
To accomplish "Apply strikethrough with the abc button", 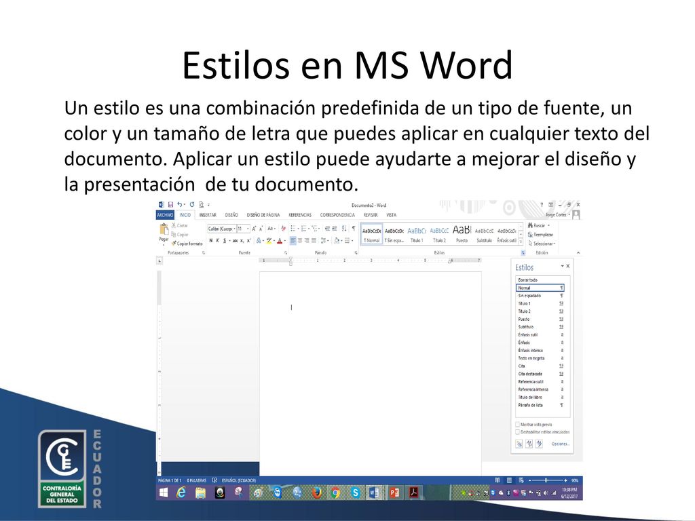I will [x=235, y=241].
